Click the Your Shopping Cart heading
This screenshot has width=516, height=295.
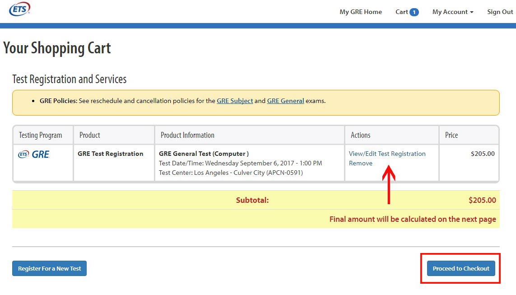click(57, 48)
